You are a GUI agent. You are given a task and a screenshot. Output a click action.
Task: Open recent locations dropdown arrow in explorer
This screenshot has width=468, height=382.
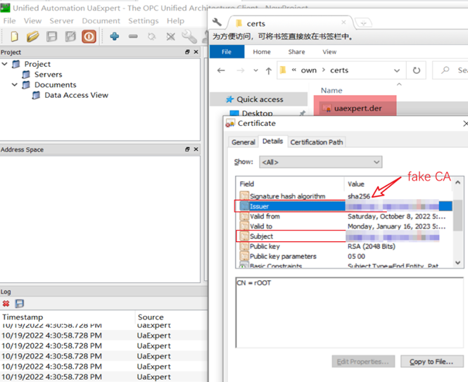point(255,71)
